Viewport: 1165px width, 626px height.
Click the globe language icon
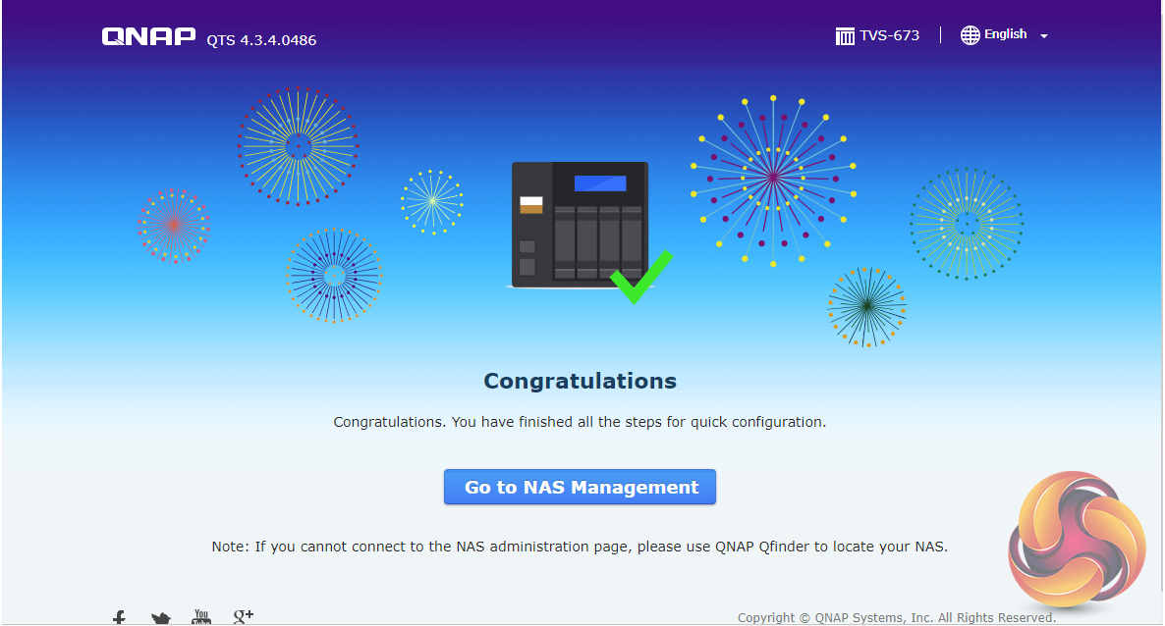pyautogui.click(x=970, y=35)
